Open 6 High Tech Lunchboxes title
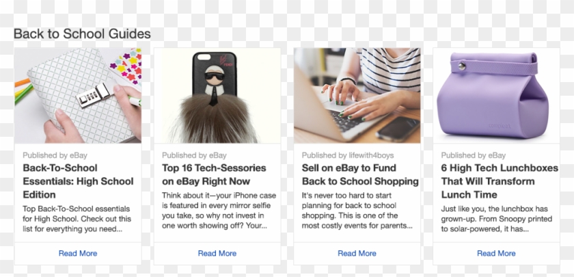 [x=500, y=181]
